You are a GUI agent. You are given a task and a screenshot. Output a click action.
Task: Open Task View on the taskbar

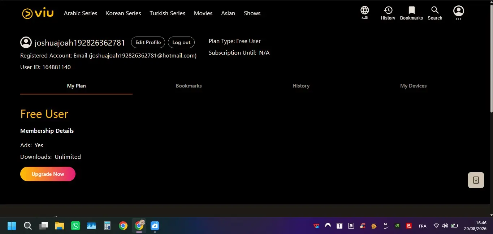click(44, 226)
